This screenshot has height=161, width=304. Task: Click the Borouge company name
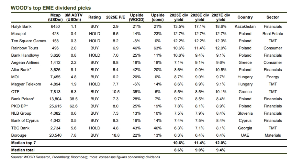[x=20, y=135]
